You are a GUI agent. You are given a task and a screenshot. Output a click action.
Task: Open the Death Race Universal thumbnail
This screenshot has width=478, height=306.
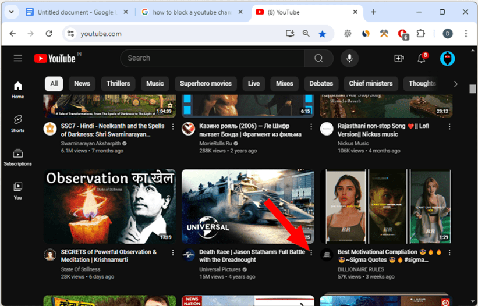tap(248, 207)
